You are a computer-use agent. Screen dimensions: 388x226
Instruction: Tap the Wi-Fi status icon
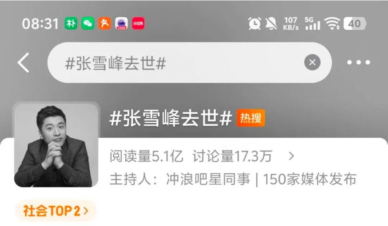pos(332,23)
